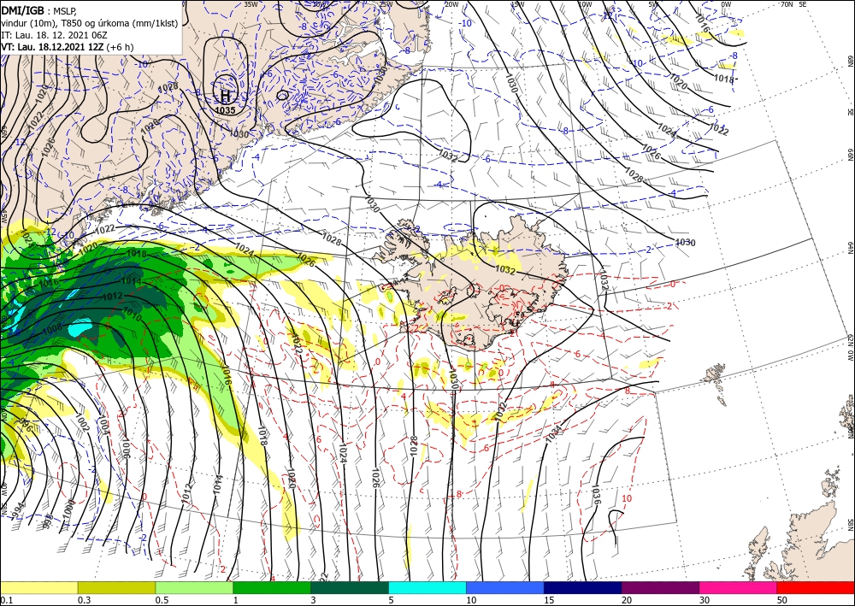The image size is (855, 606).
Task: Click the legend value '0.1'
Action: (5, 600)
